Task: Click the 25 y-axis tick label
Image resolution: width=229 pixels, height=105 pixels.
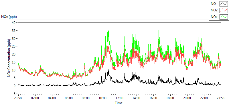Action: [14, 46]
